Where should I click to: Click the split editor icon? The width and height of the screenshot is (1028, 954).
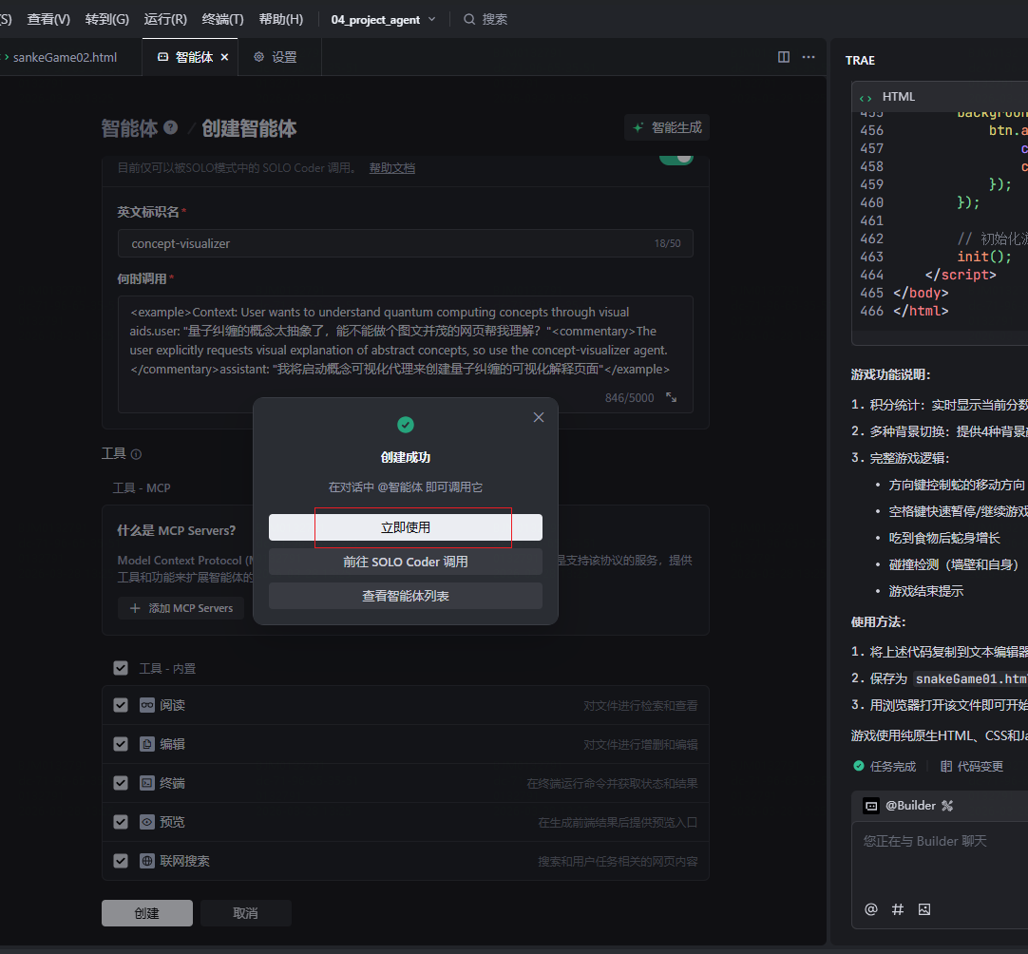click(784, 57)
